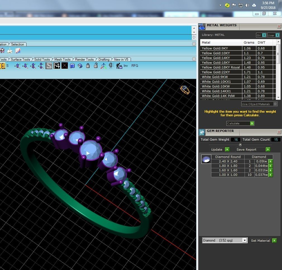Select the White Gold:14K PdW row
Screen dimensions: 282x270
238,96
